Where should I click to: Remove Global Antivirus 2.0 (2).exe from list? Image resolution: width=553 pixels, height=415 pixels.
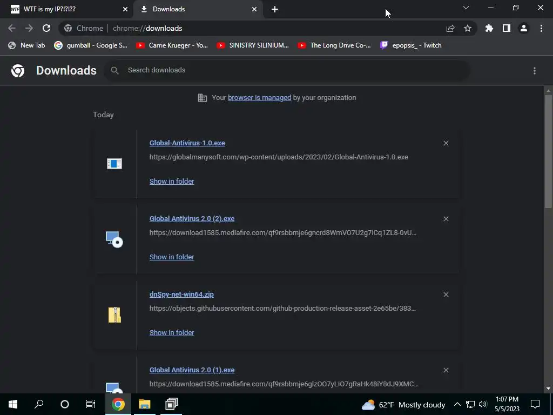click(446, 219)
